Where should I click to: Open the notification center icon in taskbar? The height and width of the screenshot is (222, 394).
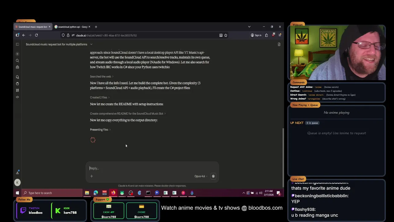(x=279, y=193)
